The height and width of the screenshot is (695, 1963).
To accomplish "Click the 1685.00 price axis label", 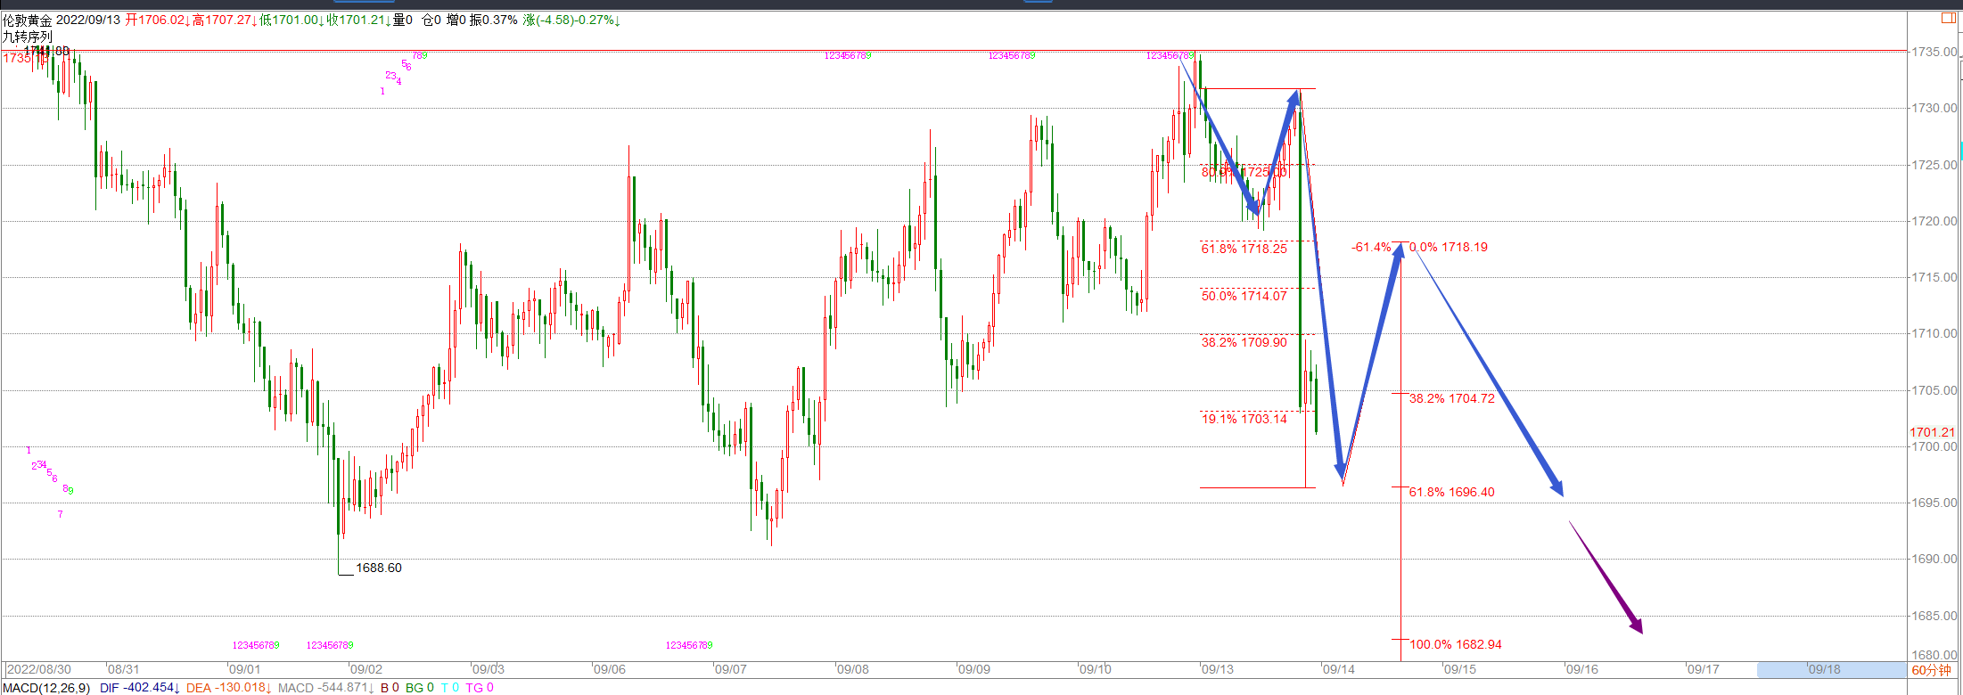I will (1934, 616).
